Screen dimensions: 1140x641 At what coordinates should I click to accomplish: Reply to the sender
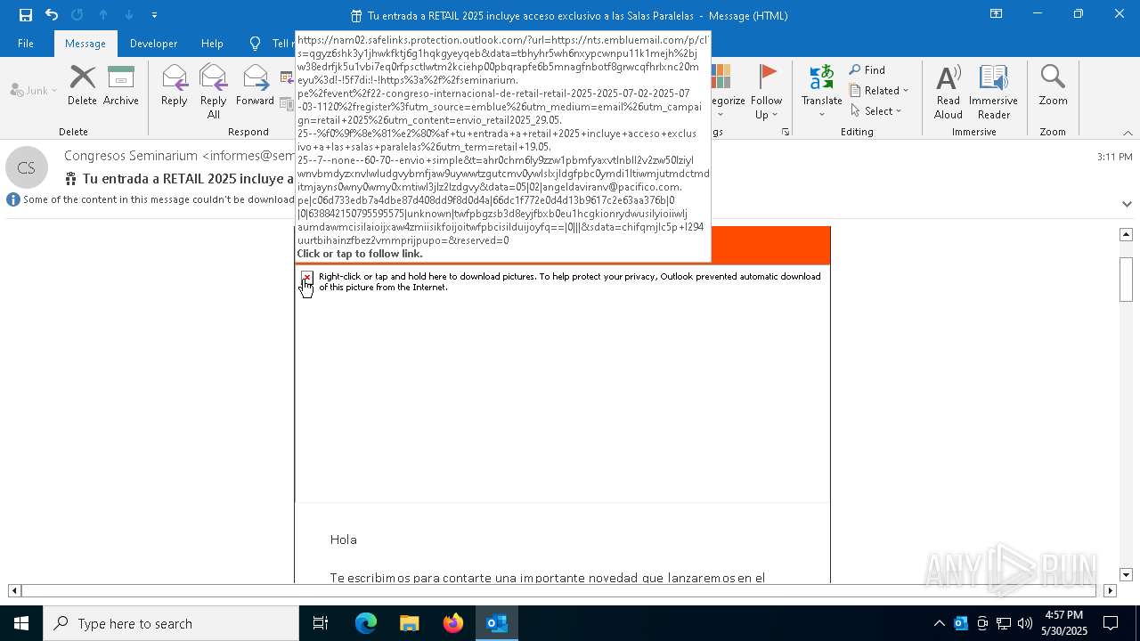(x=174, y=85)
